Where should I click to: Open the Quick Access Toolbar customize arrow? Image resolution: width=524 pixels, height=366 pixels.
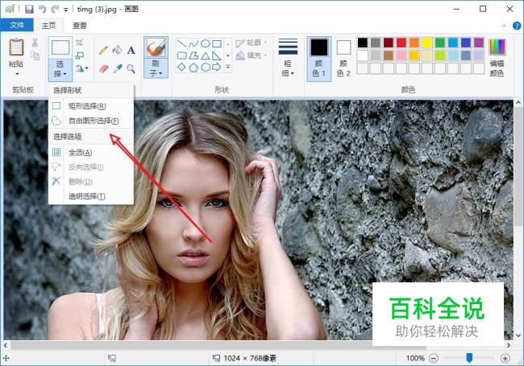[x=66, y=10]
